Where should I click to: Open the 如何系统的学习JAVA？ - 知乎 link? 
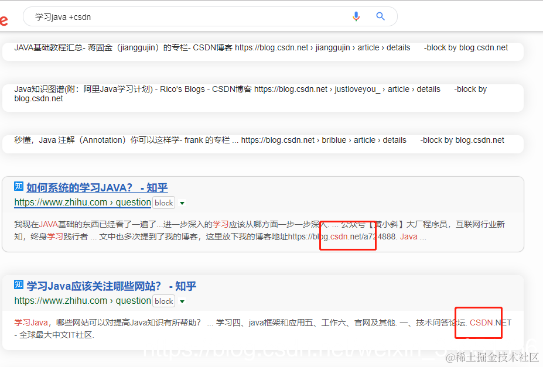coord(97,187)
